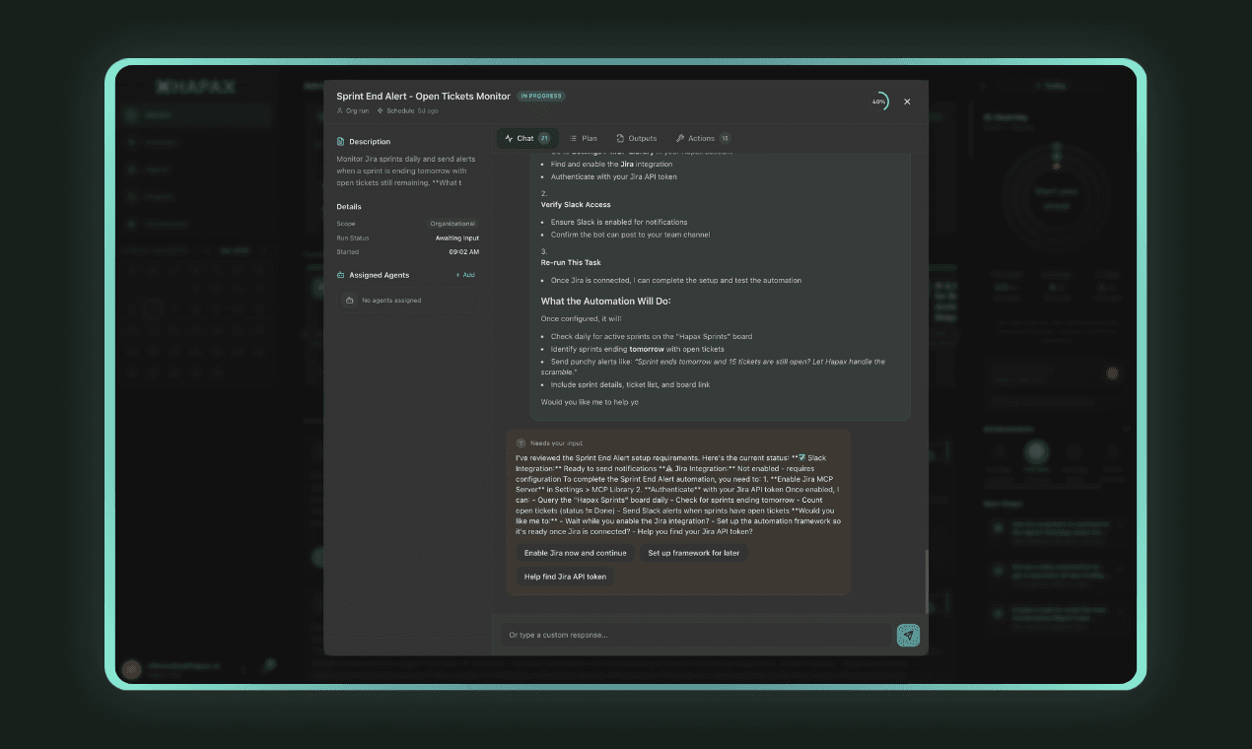1252x749 pixels.
Task: Click the 'Needs your input' question icon
Action: [x=522, y=443]
